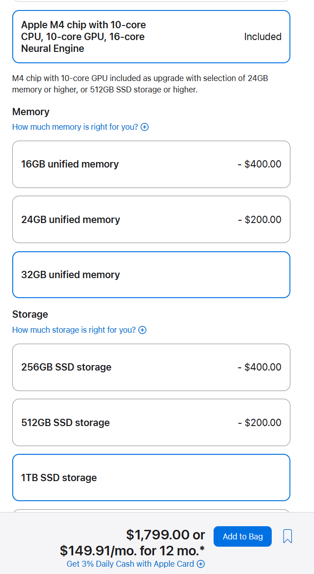
Task: Click the Memory section heading
Action: pyautogui.click(x=31, y=112)
